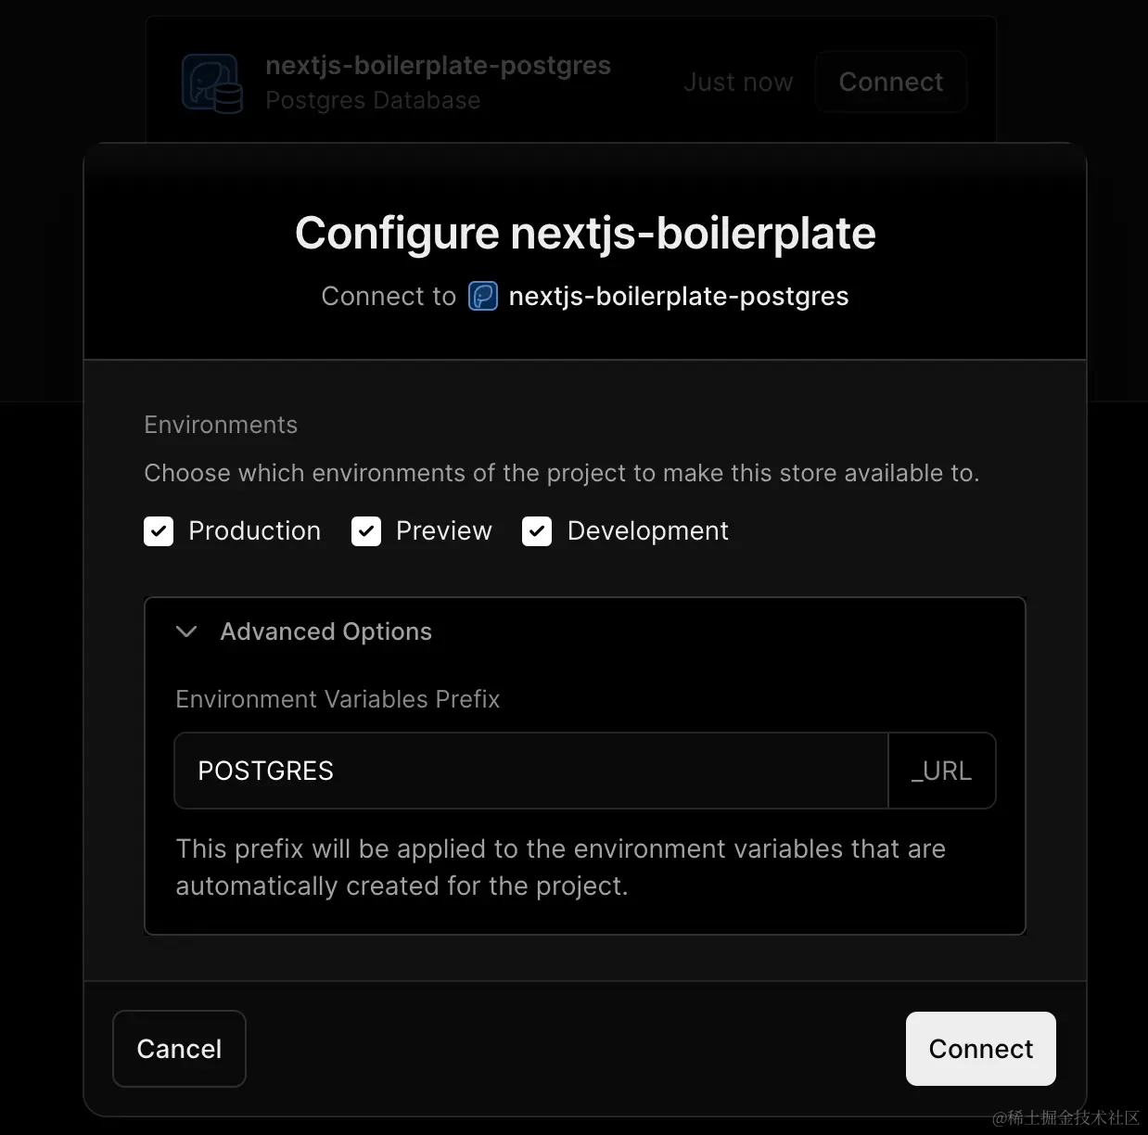
Task: Click the Preview label text
Action: coord(444,531)
